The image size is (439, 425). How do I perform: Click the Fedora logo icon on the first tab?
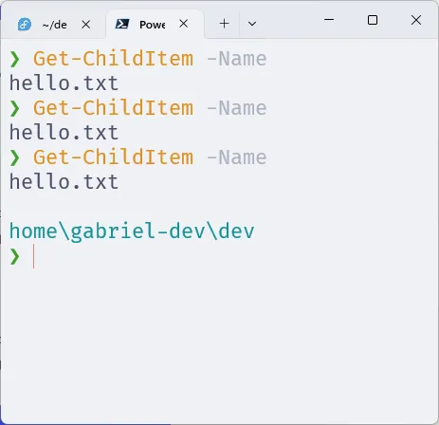pos(25,25)
